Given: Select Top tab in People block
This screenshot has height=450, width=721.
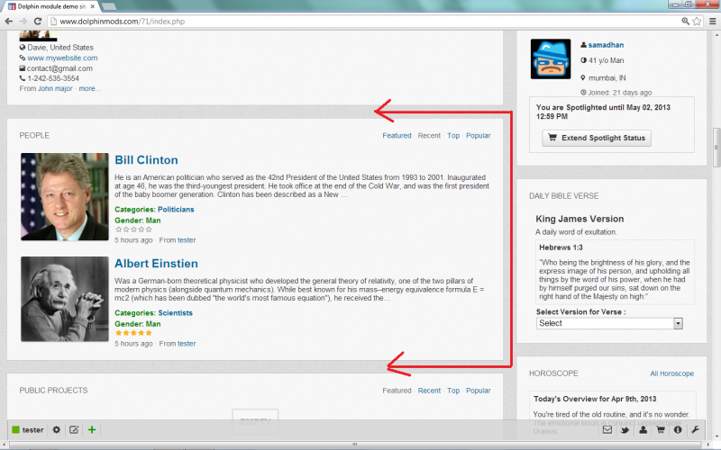Looking at the screenshot, I should [453, 136].
